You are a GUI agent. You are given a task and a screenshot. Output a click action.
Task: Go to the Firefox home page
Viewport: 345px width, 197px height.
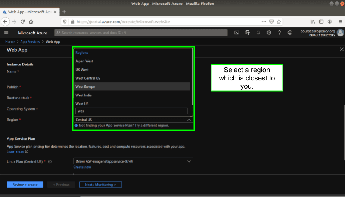point(31,22)
